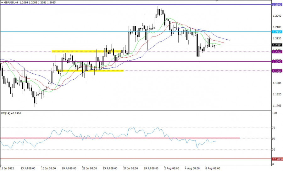Click the 27 Jul 08:00 time axis label
The image size is (283, 171).
click(130, 168)
